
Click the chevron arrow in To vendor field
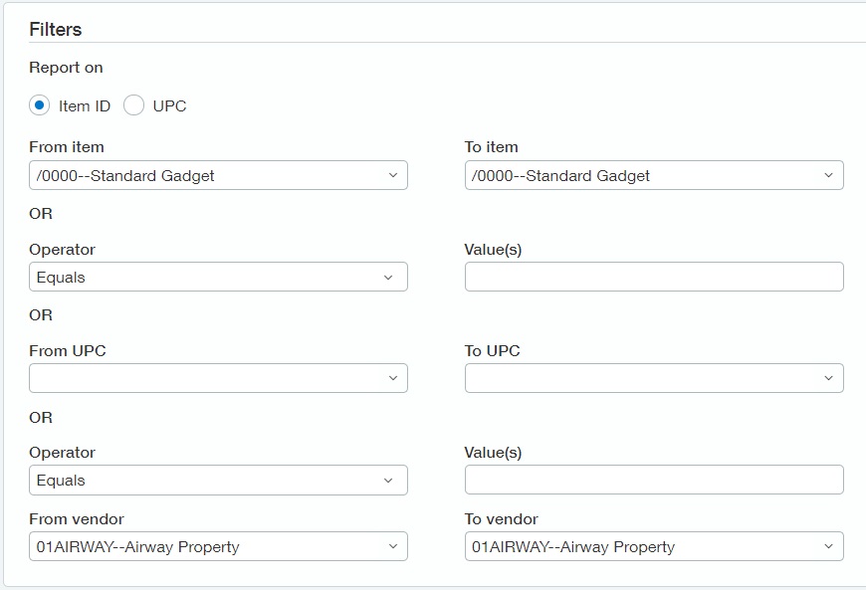(828, 546)
